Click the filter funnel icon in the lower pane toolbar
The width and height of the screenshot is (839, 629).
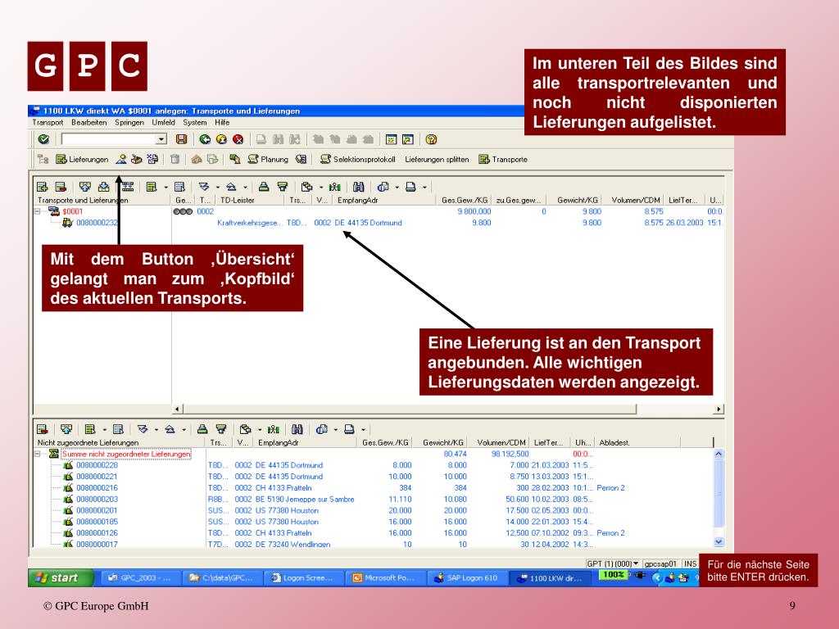pos(221,429)
